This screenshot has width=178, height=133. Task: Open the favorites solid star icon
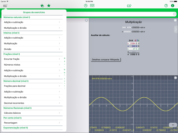[x=49, y=5]
